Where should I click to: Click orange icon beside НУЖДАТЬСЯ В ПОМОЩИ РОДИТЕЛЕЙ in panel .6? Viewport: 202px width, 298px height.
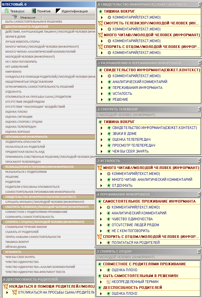tap(6, 287)
